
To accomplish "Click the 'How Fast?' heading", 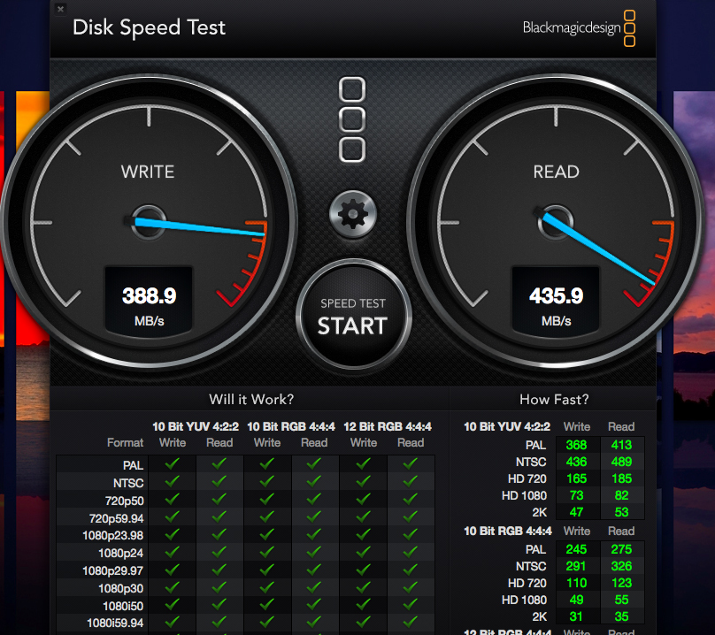I will pos(554,400).
